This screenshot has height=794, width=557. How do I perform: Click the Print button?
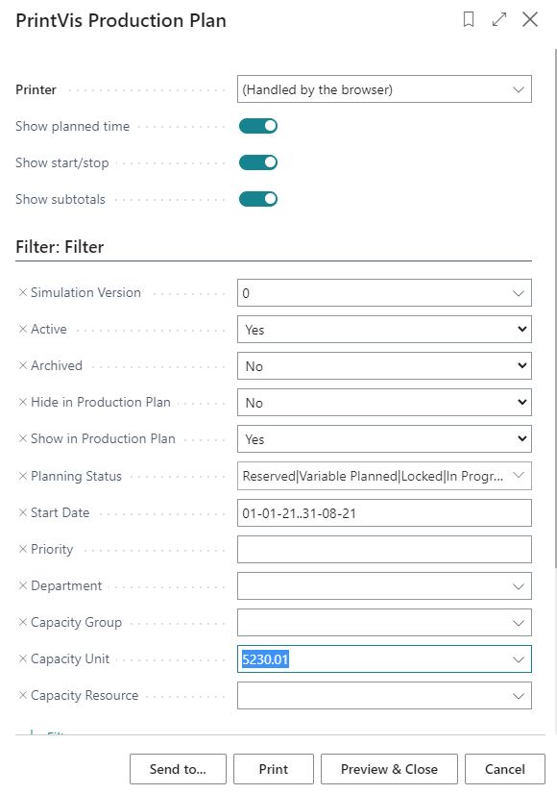click(x=273, y=769)
